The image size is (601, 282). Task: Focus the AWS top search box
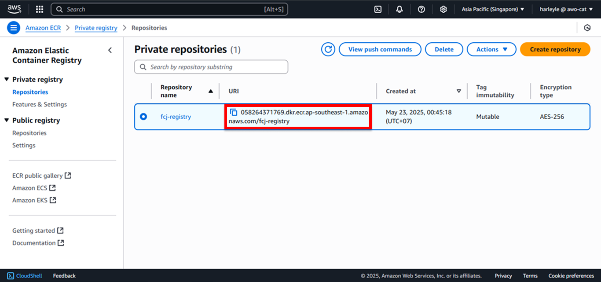point(169,9)
